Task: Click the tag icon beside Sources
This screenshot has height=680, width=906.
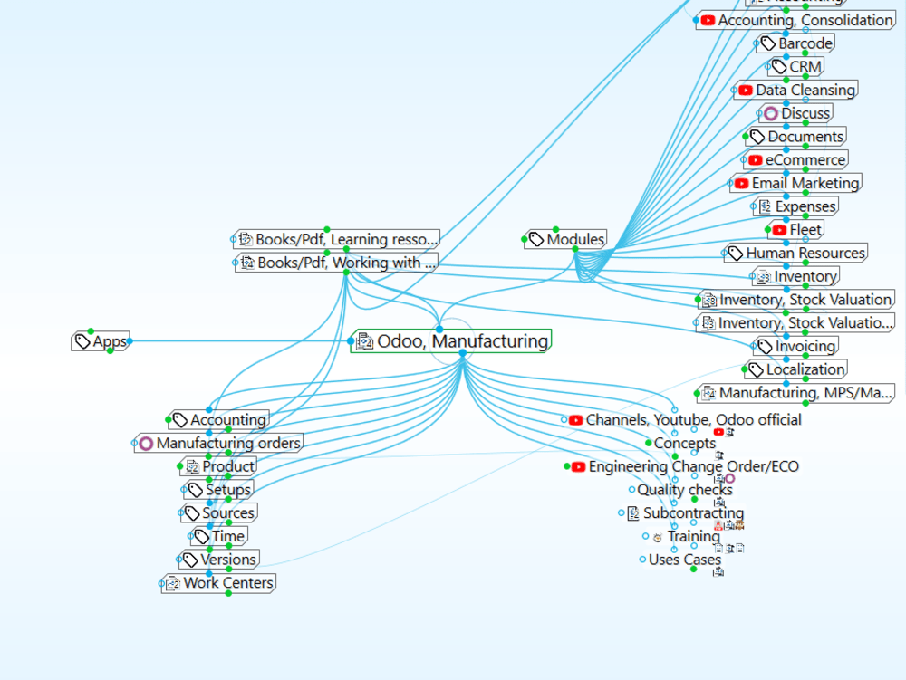Action: 192,513
